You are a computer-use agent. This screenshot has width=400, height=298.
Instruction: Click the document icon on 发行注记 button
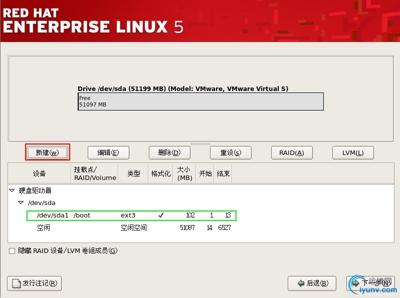click(17, 283)
